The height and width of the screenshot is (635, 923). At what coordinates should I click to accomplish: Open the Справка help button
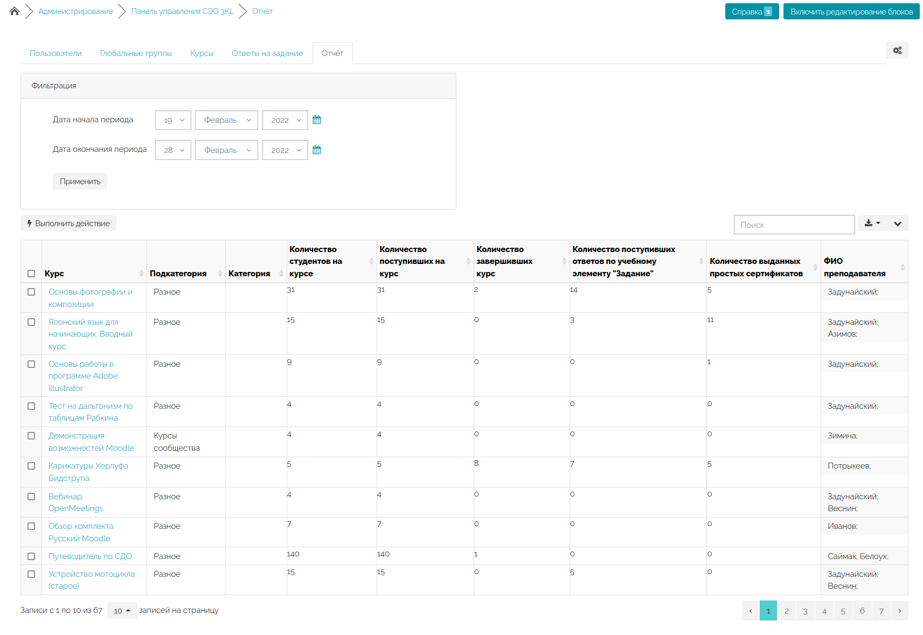(752, 11)
